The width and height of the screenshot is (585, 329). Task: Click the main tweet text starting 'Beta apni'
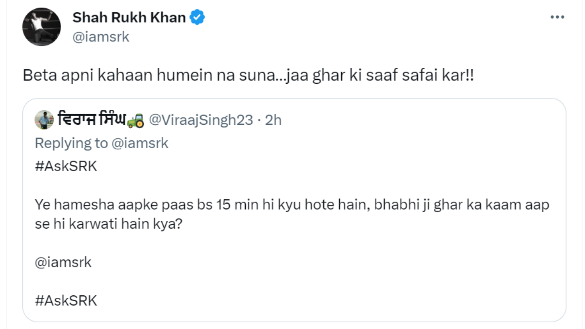coord(146,77)
